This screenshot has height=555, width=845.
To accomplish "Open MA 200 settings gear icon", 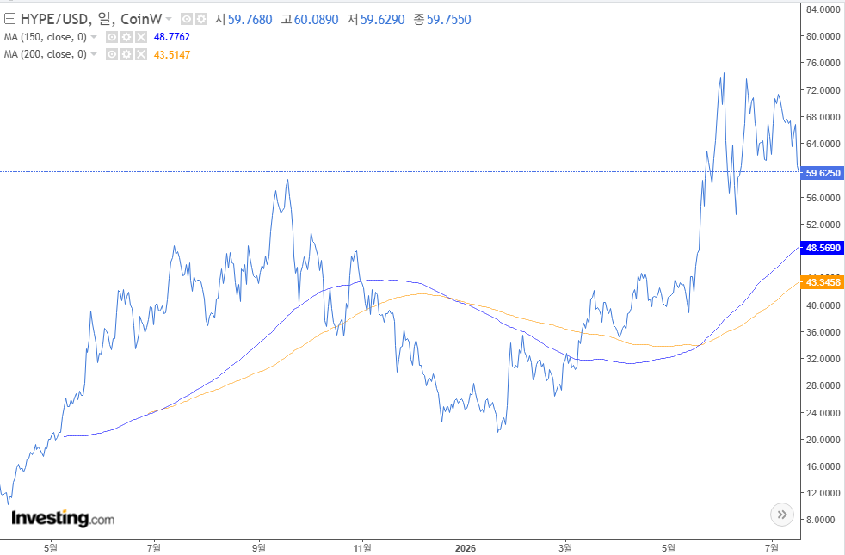I will (126, 54).
